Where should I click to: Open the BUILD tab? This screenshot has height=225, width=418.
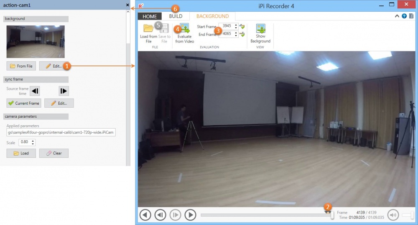coord(176,16)
